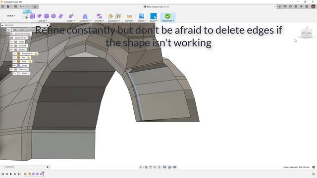The height and width of the screenshot is (178, 317).
Task: Jump to timeline beginning
Action: tap(3, 174)
